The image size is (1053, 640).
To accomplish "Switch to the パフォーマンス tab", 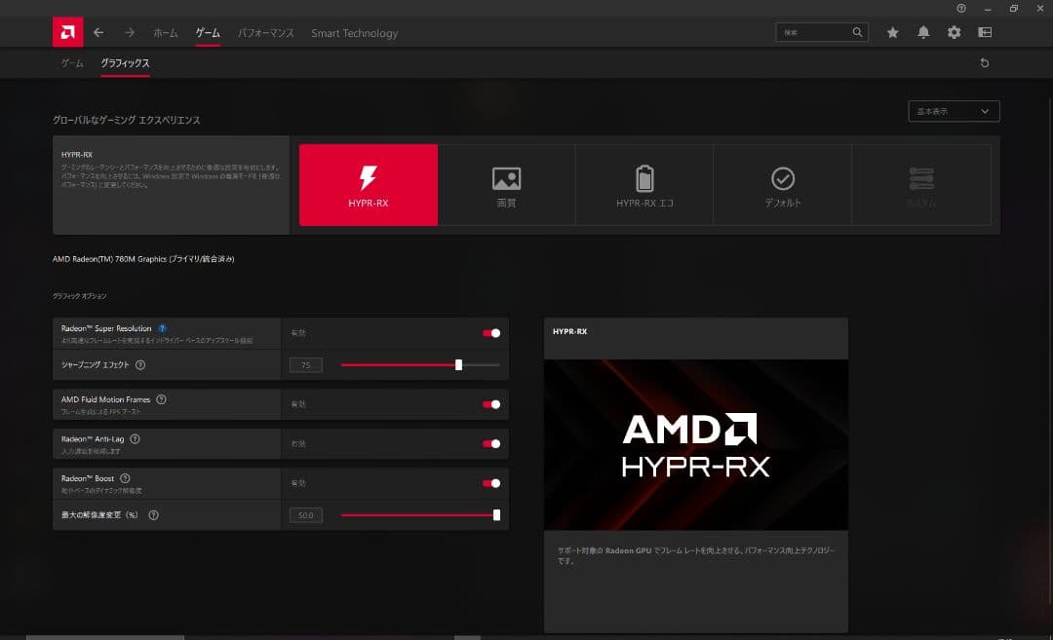I will (266, 33).
